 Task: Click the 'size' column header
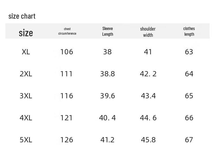coord(26,33)
